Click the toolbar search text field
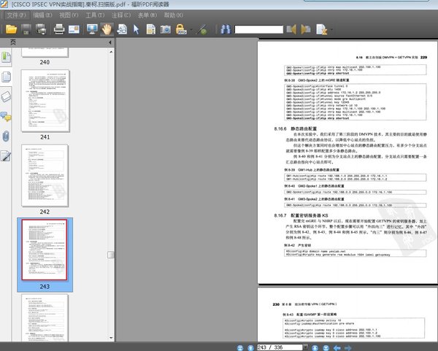The image size is (438, 351). tap(258, 29)
